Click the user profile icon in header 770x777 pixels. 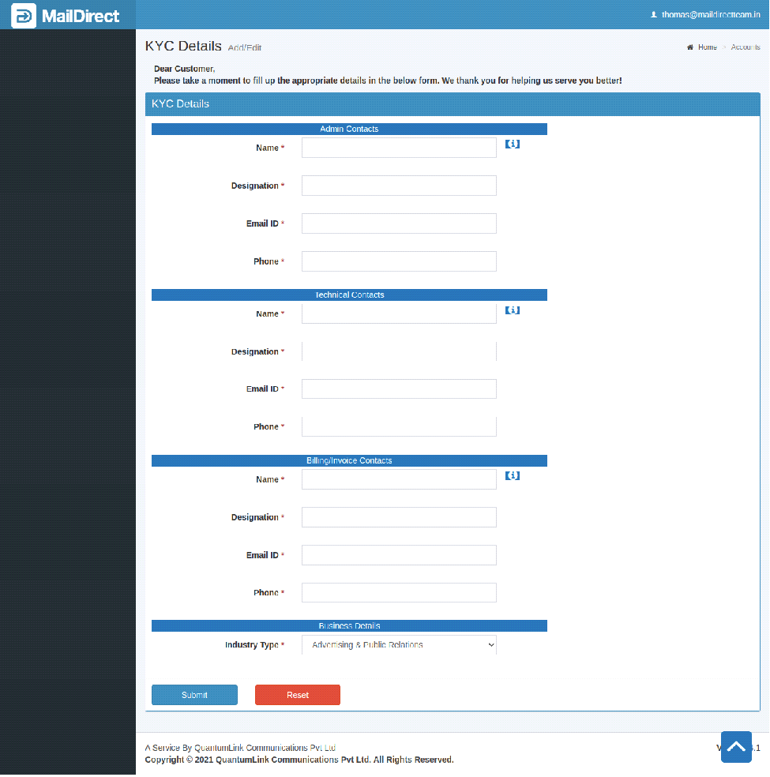tap(654, 15)
